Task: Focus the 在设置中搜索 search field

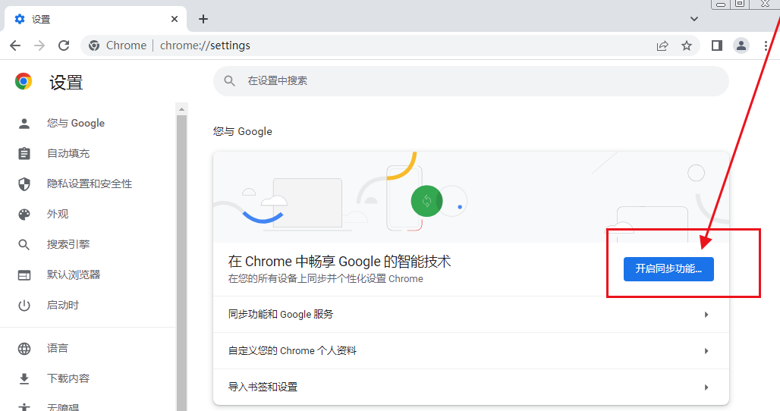Action: pos(471,80)
